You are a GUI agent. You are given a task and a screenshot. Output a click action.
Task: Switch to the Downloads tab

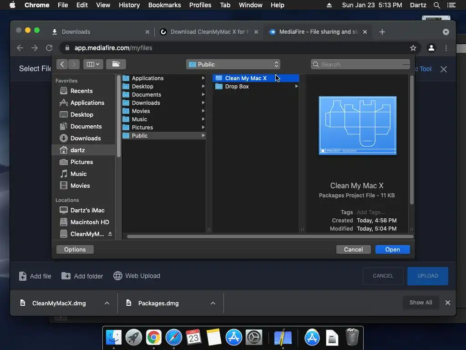click(101, 32)
